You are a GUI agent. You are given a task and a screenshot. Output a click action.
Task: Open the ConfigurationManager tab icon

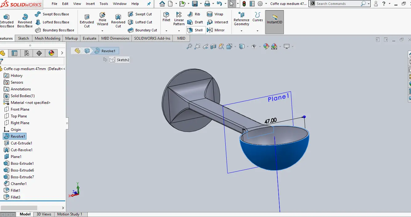coord(27,53)
